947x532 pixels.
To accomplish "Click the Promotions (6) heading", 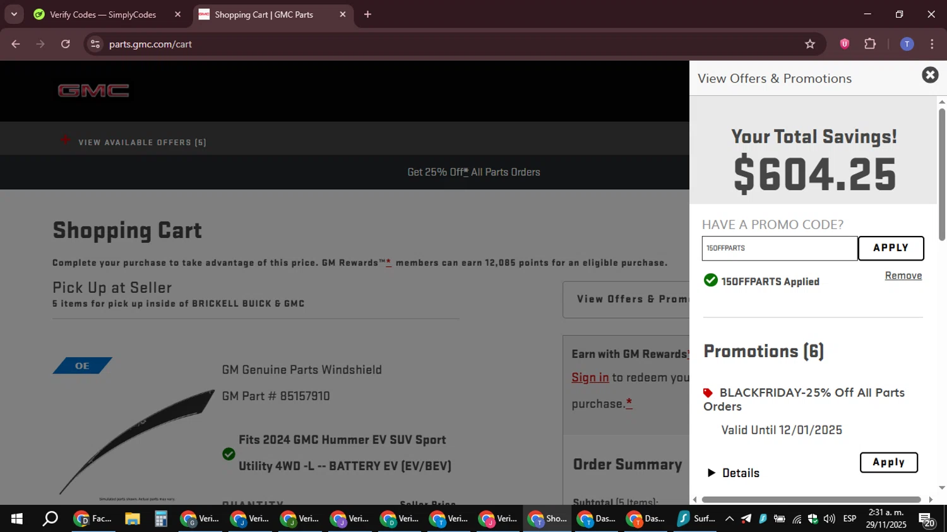I will [x=764, y=351].
